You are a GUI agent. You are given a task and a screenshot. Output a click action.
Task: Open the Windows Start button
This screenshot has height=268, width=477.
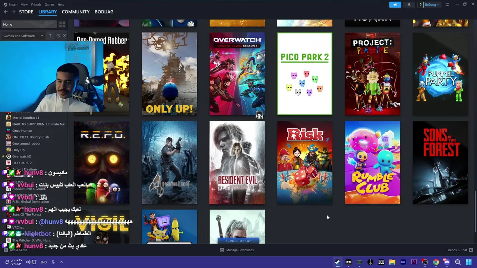(469, 262)
